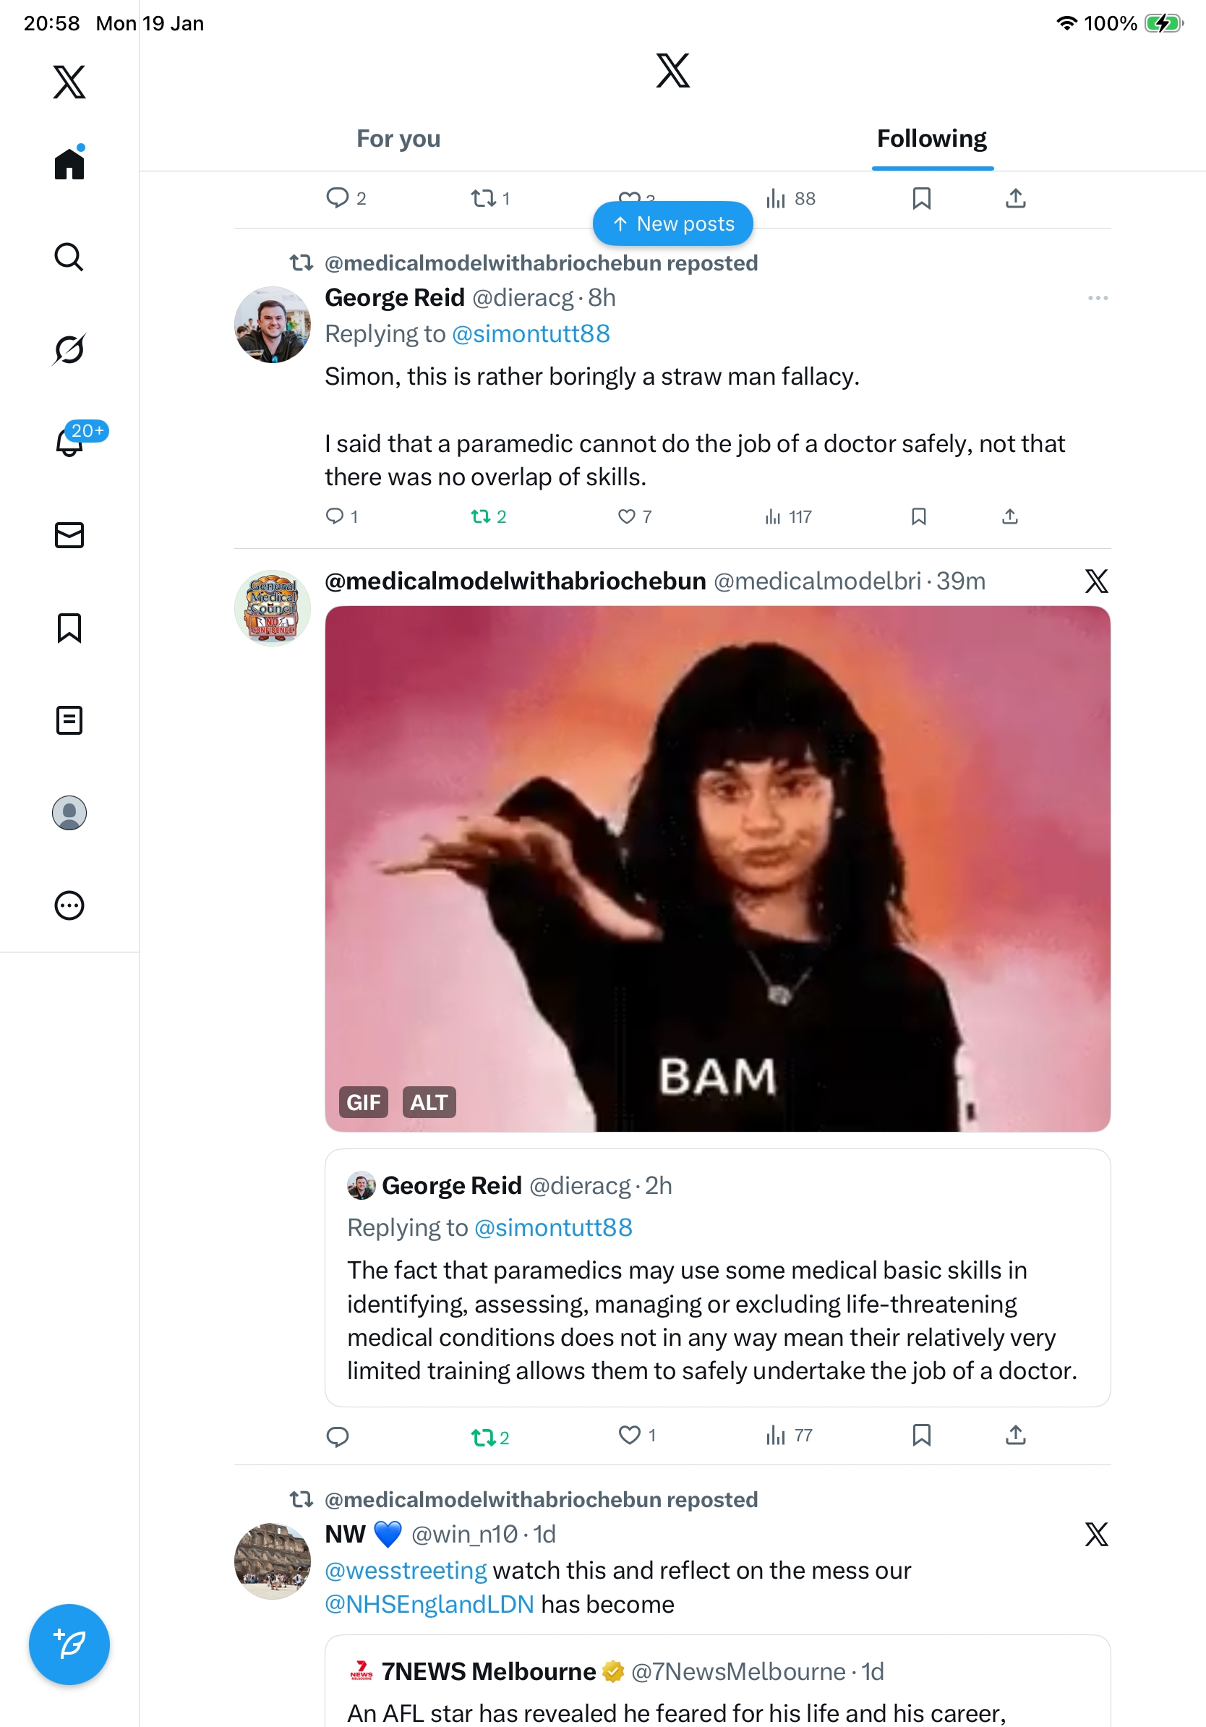The image size is (1206, 1727).
Task: Open notifications bell with 20+ badge
Action: coord(70,442)
